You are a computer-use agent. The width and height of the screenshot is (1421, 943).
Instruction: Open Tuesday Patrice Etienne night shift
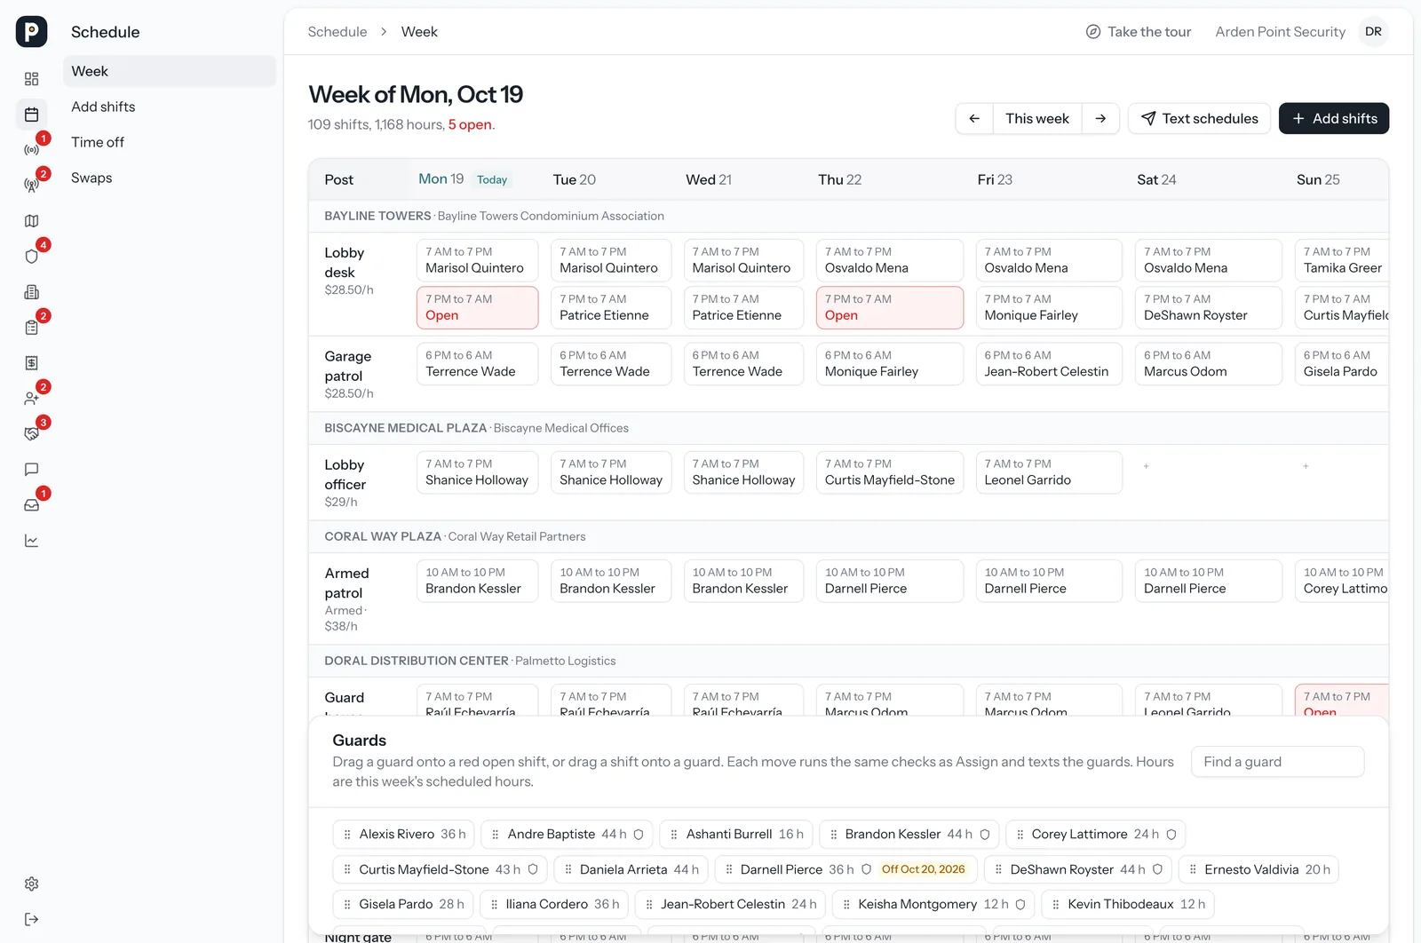click(611, 307)
